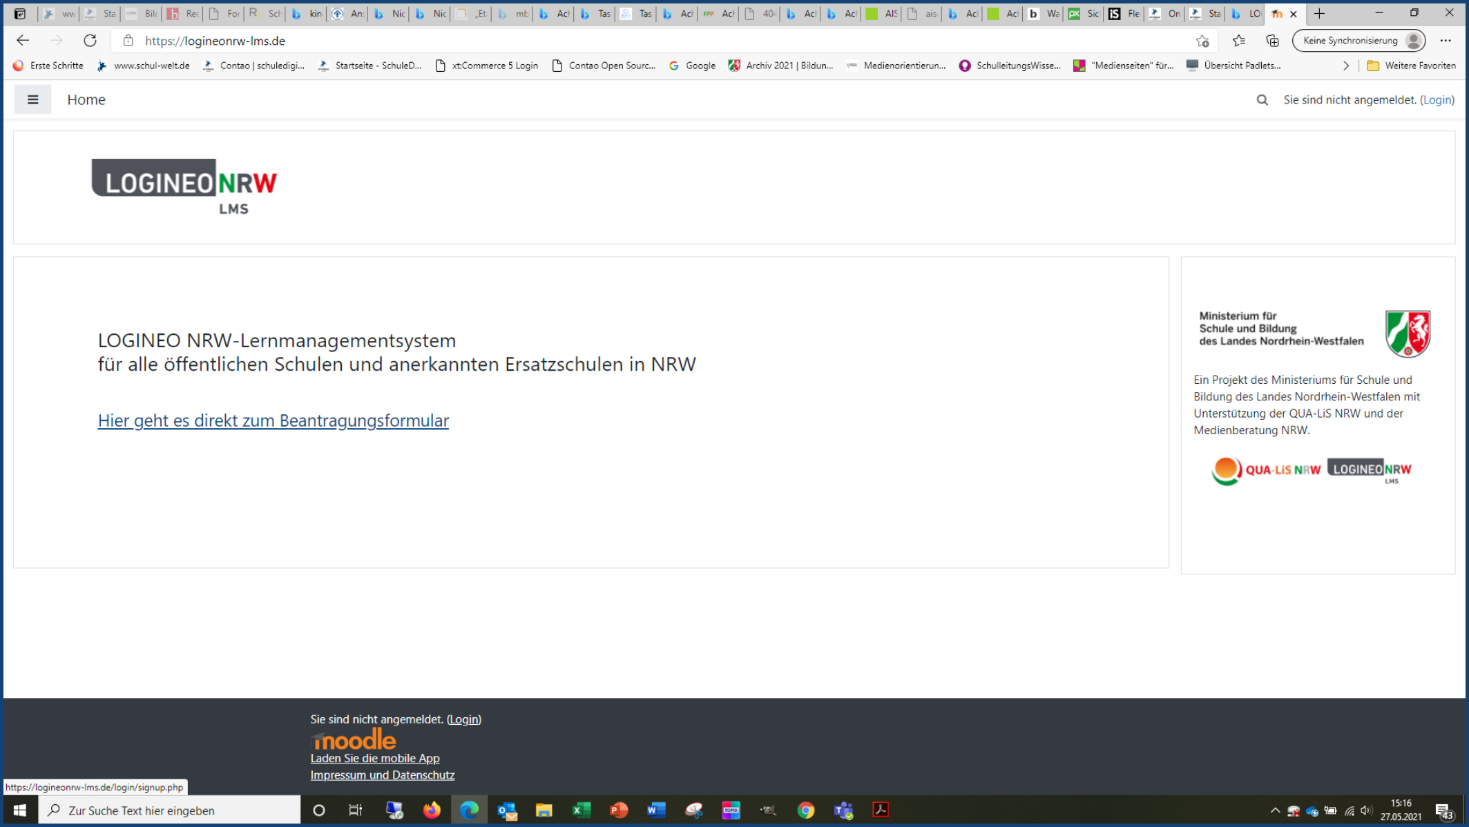Click the North Rhine-Westphalia coat of arms logo
Viewport: 1469px width, 827px height.
[1408, 333]
